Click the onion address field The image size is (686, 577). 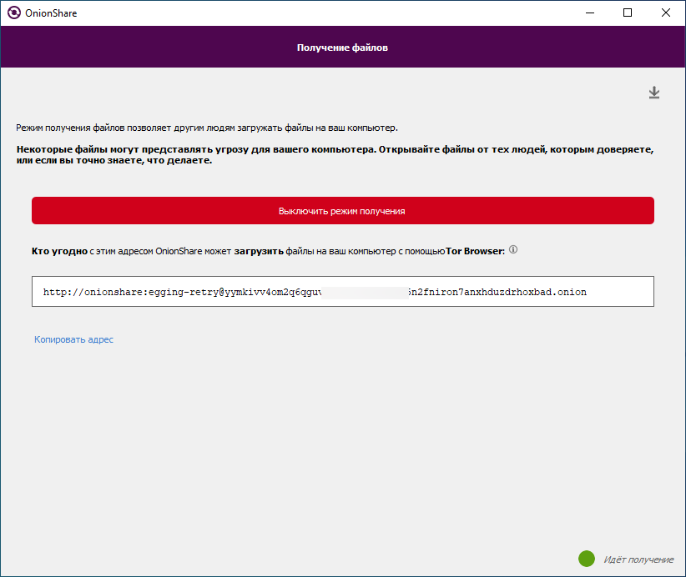click(342, 292)
